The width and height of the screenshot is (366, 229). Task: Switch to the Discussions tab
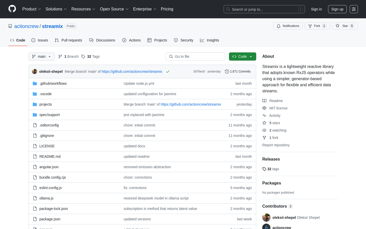[102, 40]
